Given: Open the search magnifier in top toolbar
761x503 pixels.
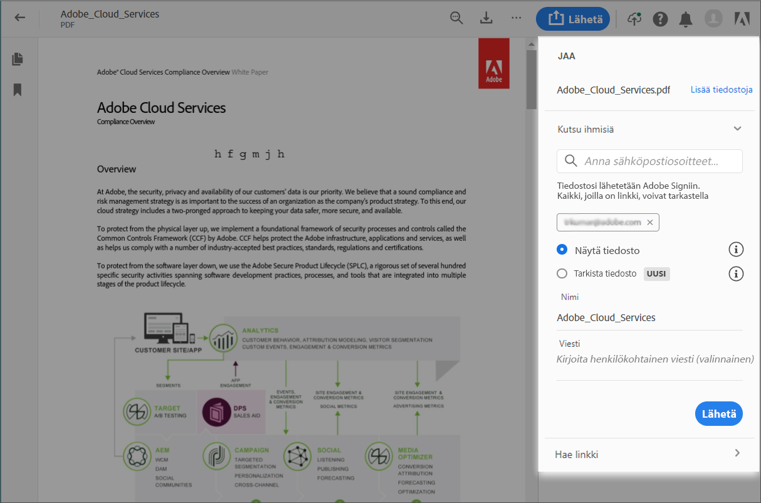Looking at the screenshot, I should click(457, 18).
